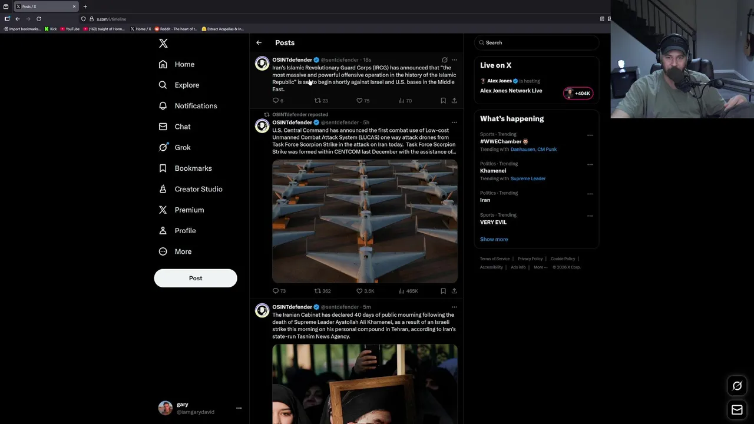
Task: Open the floating Grok button
Action: [x=737, y=386]
